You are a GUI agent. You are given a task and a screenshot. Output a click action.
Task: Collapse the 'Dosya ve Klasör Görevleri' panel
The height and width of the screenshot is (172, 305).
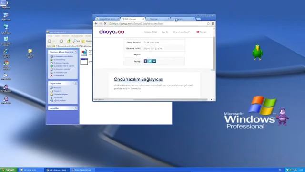[75, 52]
